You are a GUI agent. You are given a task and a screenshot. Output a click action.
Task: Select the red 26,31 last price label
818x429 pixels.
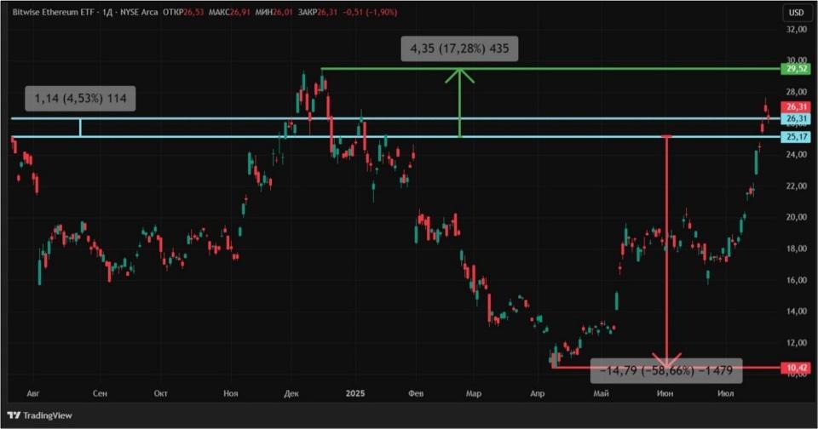[796, 106]
